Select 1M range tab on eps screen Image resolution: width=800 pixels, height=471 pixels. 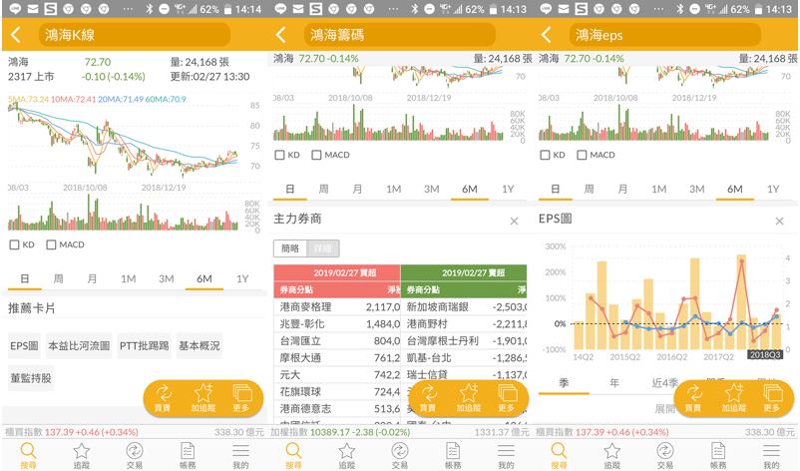click(658, 189)
